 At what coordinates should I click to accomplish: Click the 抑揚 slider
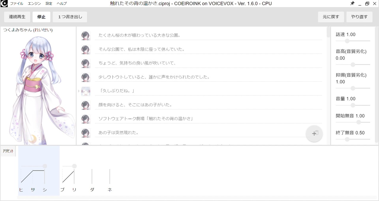[x=353, y=88]
